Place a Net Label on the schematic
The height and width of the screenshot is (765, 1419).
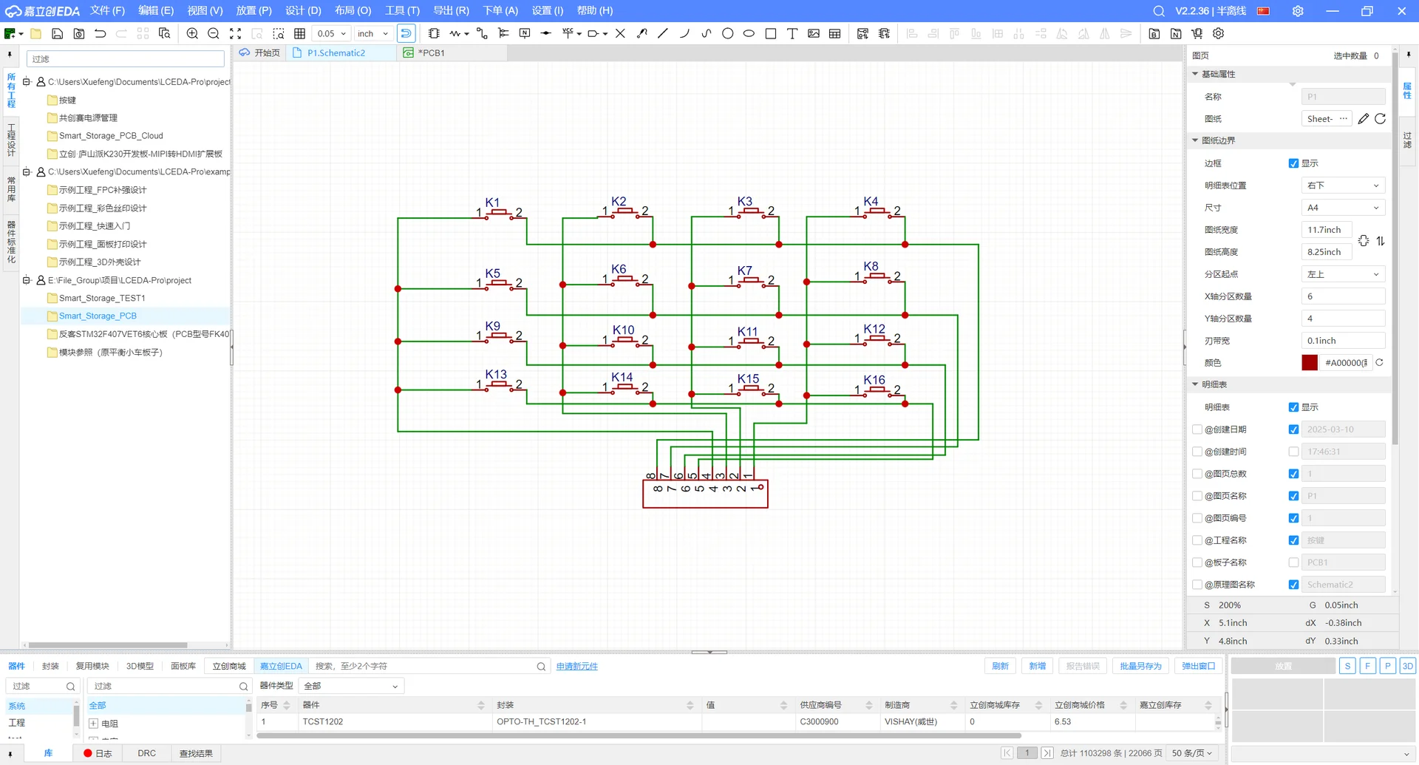tap(525, 33)
